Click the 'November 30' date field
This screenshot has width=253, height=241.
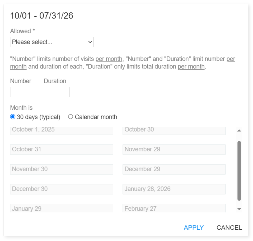click(61, 169)
